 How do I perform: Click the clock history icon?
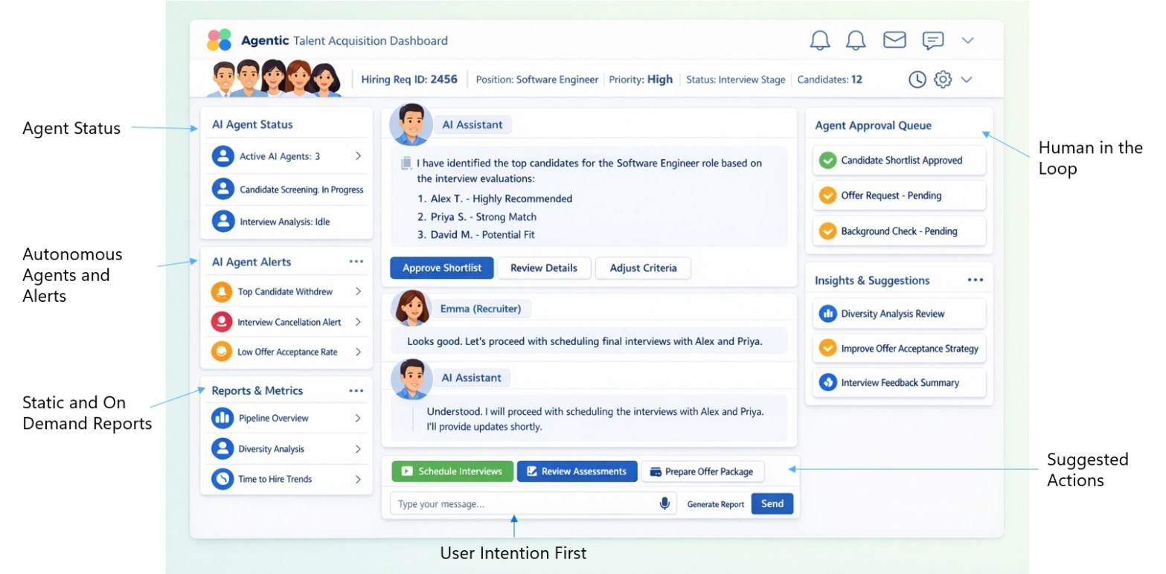917,80
